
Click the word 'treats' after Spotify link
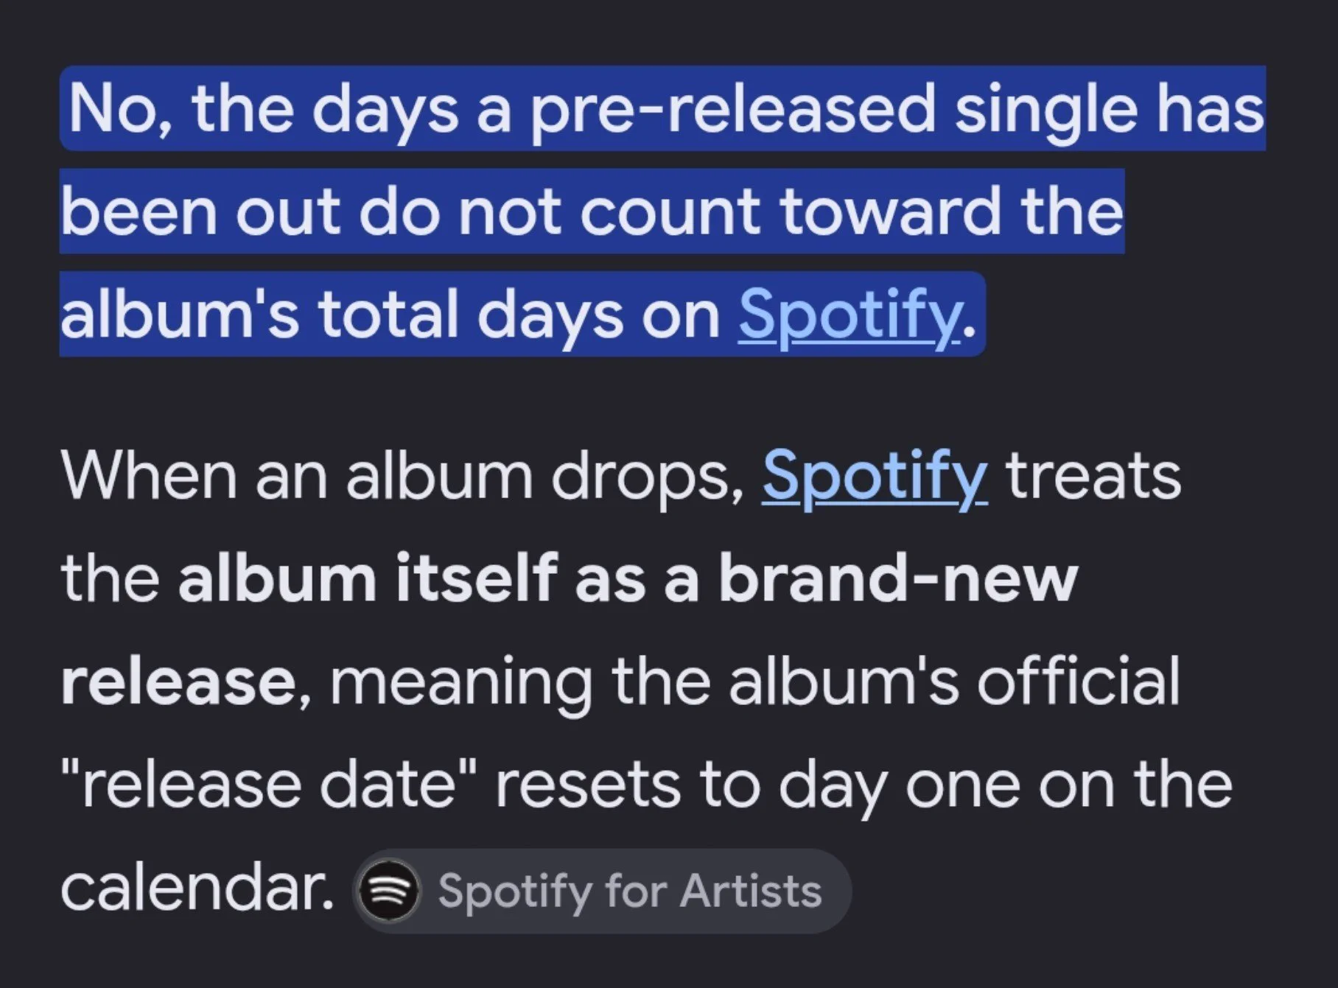[1094, 477]
